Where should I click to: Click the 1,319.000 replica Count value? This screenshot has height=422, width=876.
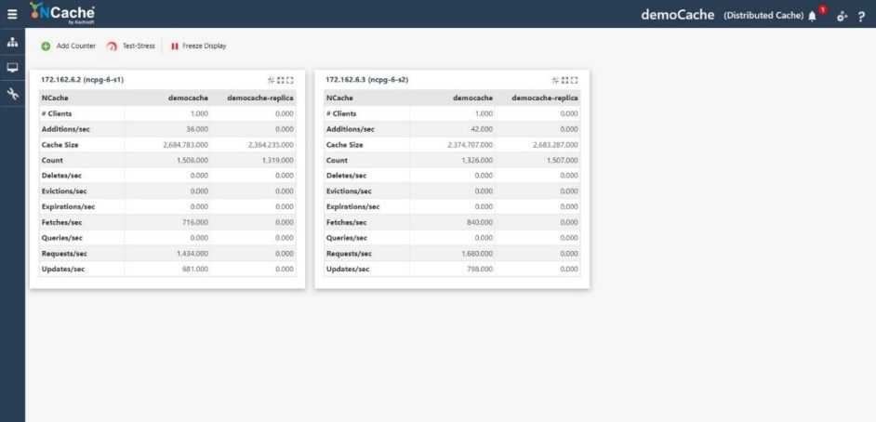pos(278,160)
